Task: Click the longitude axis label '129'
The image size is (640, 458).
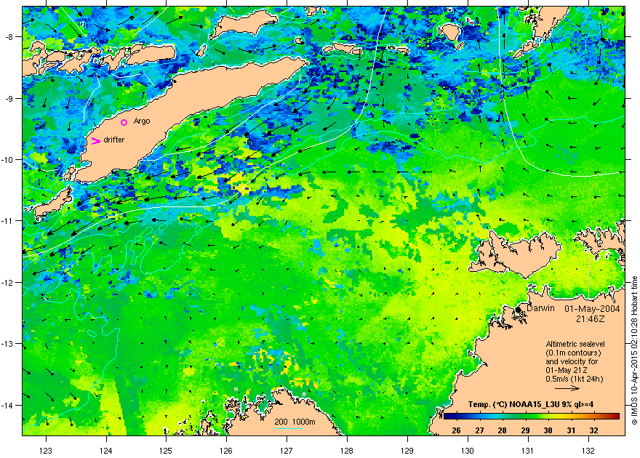Action: point(407,451)
